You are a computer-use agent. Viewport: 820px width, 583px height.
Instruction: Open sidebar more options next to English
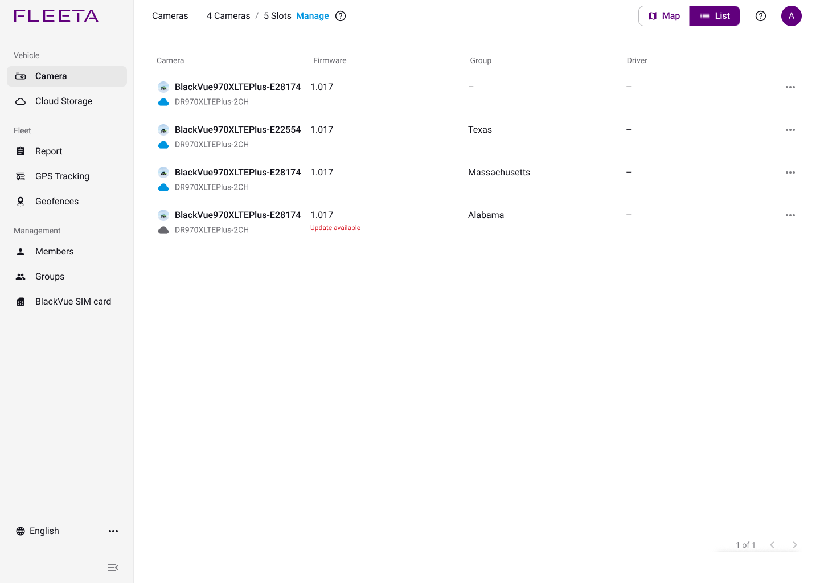coord(113,531)
